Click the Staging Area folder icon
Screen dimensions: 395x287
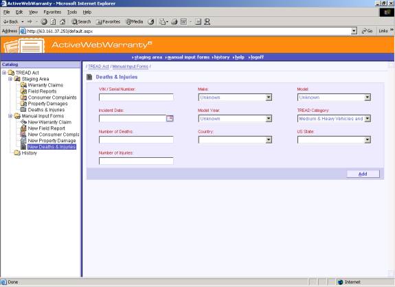[x=17, y=79]
